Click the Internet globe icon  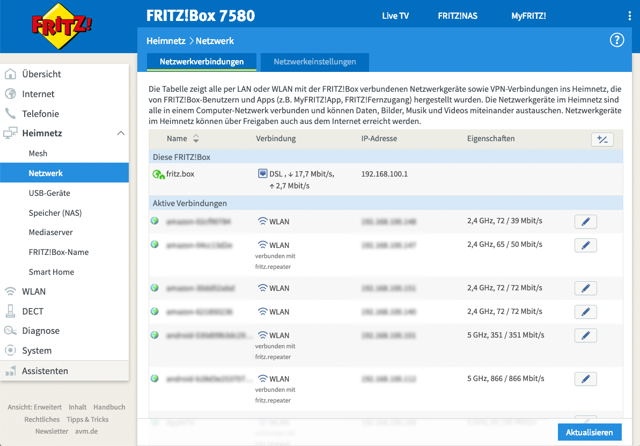10,94
